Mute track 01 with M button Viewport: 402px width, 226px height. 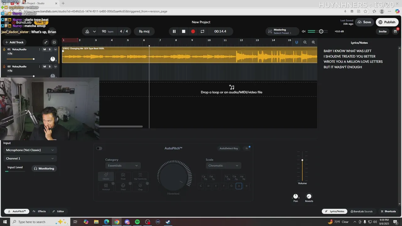tap(45, 49)
